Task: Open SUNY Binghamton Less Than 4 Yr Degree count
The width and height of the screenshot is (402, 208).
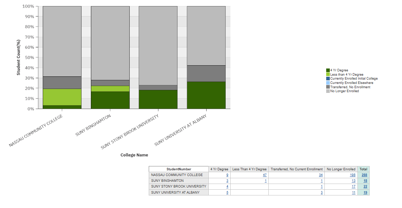Action: [x=265, y=181]
